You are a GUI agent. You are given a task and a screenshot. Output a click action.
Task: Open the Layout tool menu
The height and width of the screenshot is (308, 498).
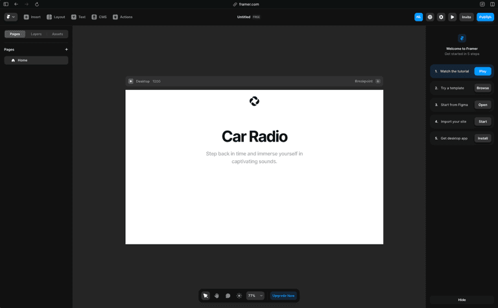[x=56, y=17]
